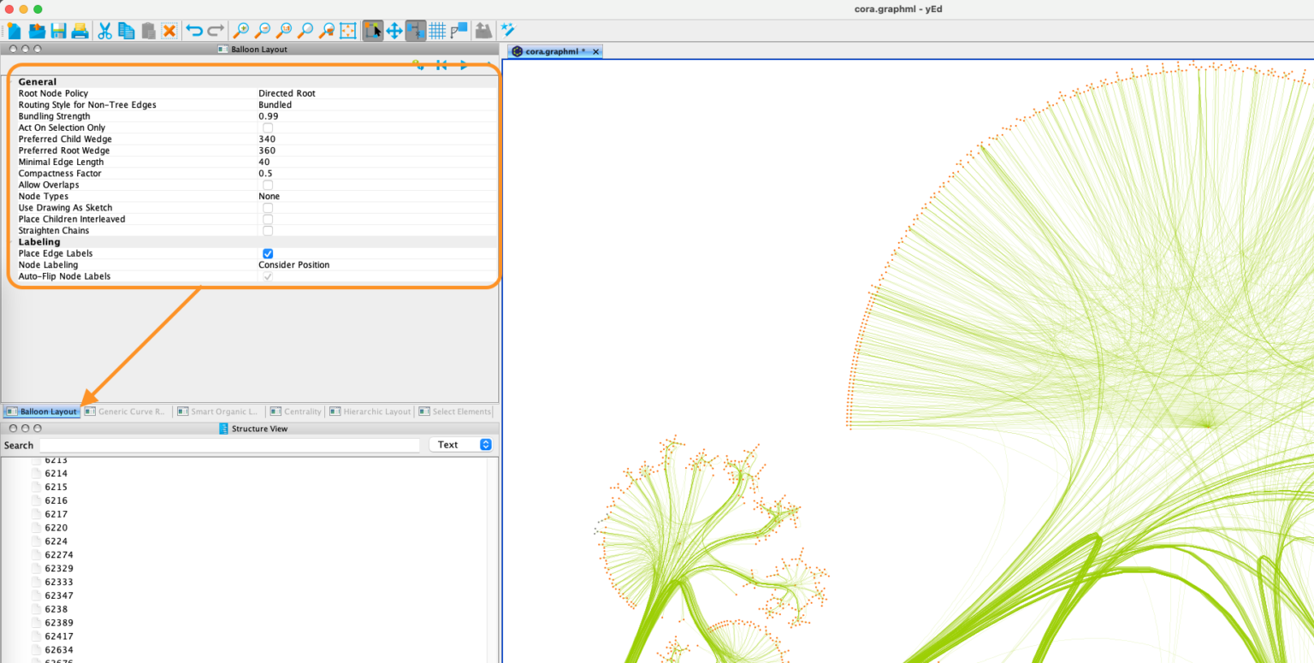Screen dimensions: 1314x663
Task: Activate the Edit Mode cursor tool
Action: [x=372, y=30]
